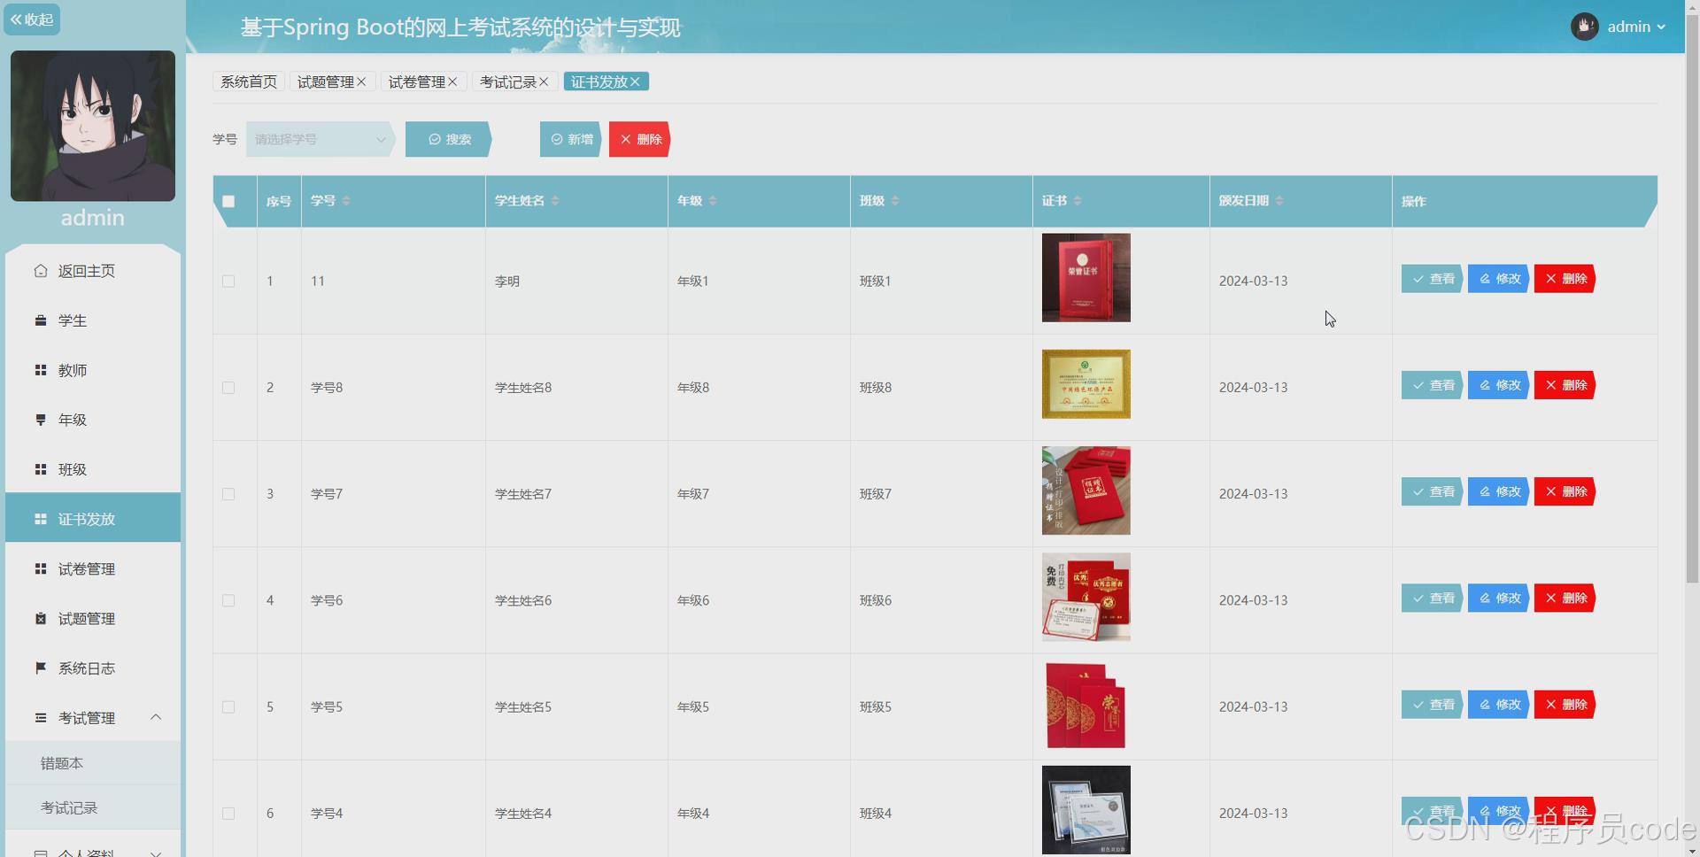
Task: Open the admin user dropdown menu
Action: point(1636,27)
